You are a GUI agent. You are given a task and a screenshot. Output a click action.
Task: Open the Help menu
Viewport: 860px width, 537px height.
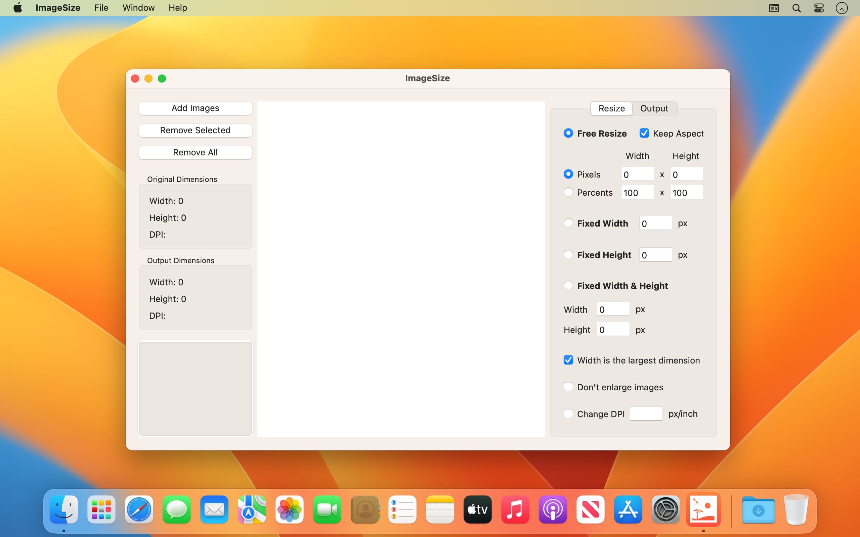pyautogui.click(x=178, y=8)
